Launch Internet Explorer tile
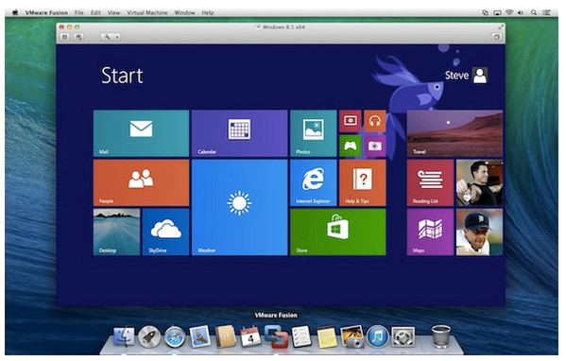566x361 pixels. tap(314, 183)
